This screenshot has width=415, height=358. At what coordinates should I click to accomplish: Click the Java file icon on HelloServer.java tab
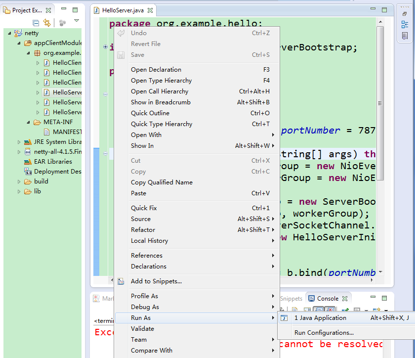pos(97,10)
